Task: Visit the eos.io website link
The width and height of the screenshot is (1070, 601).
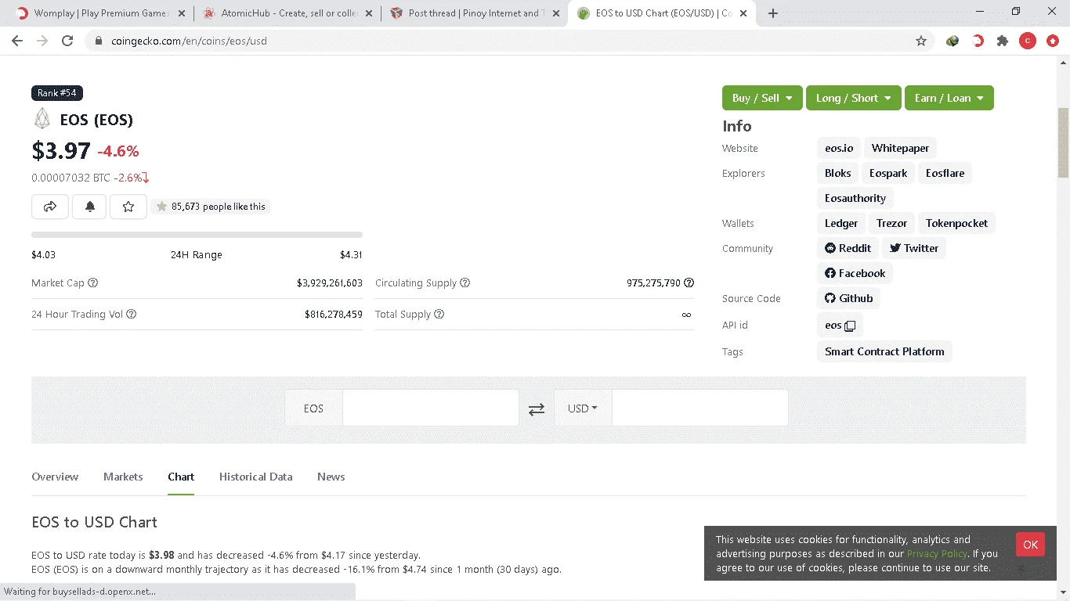Action: tap(839, 148)
